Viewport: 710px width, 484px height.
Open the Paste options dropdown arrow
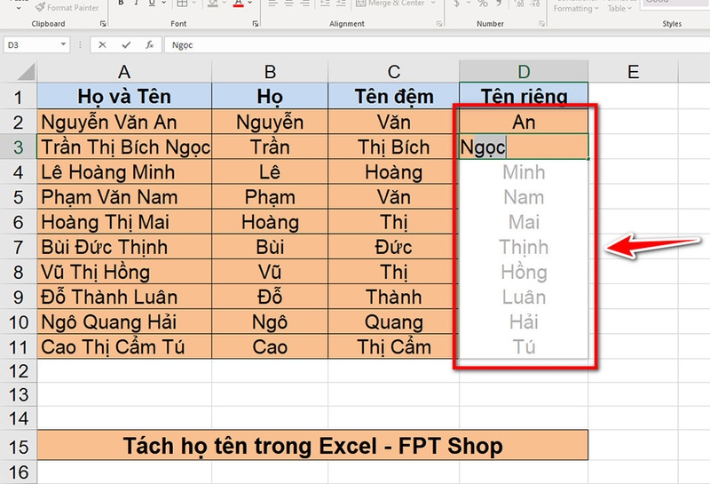(x=19, y=8)
